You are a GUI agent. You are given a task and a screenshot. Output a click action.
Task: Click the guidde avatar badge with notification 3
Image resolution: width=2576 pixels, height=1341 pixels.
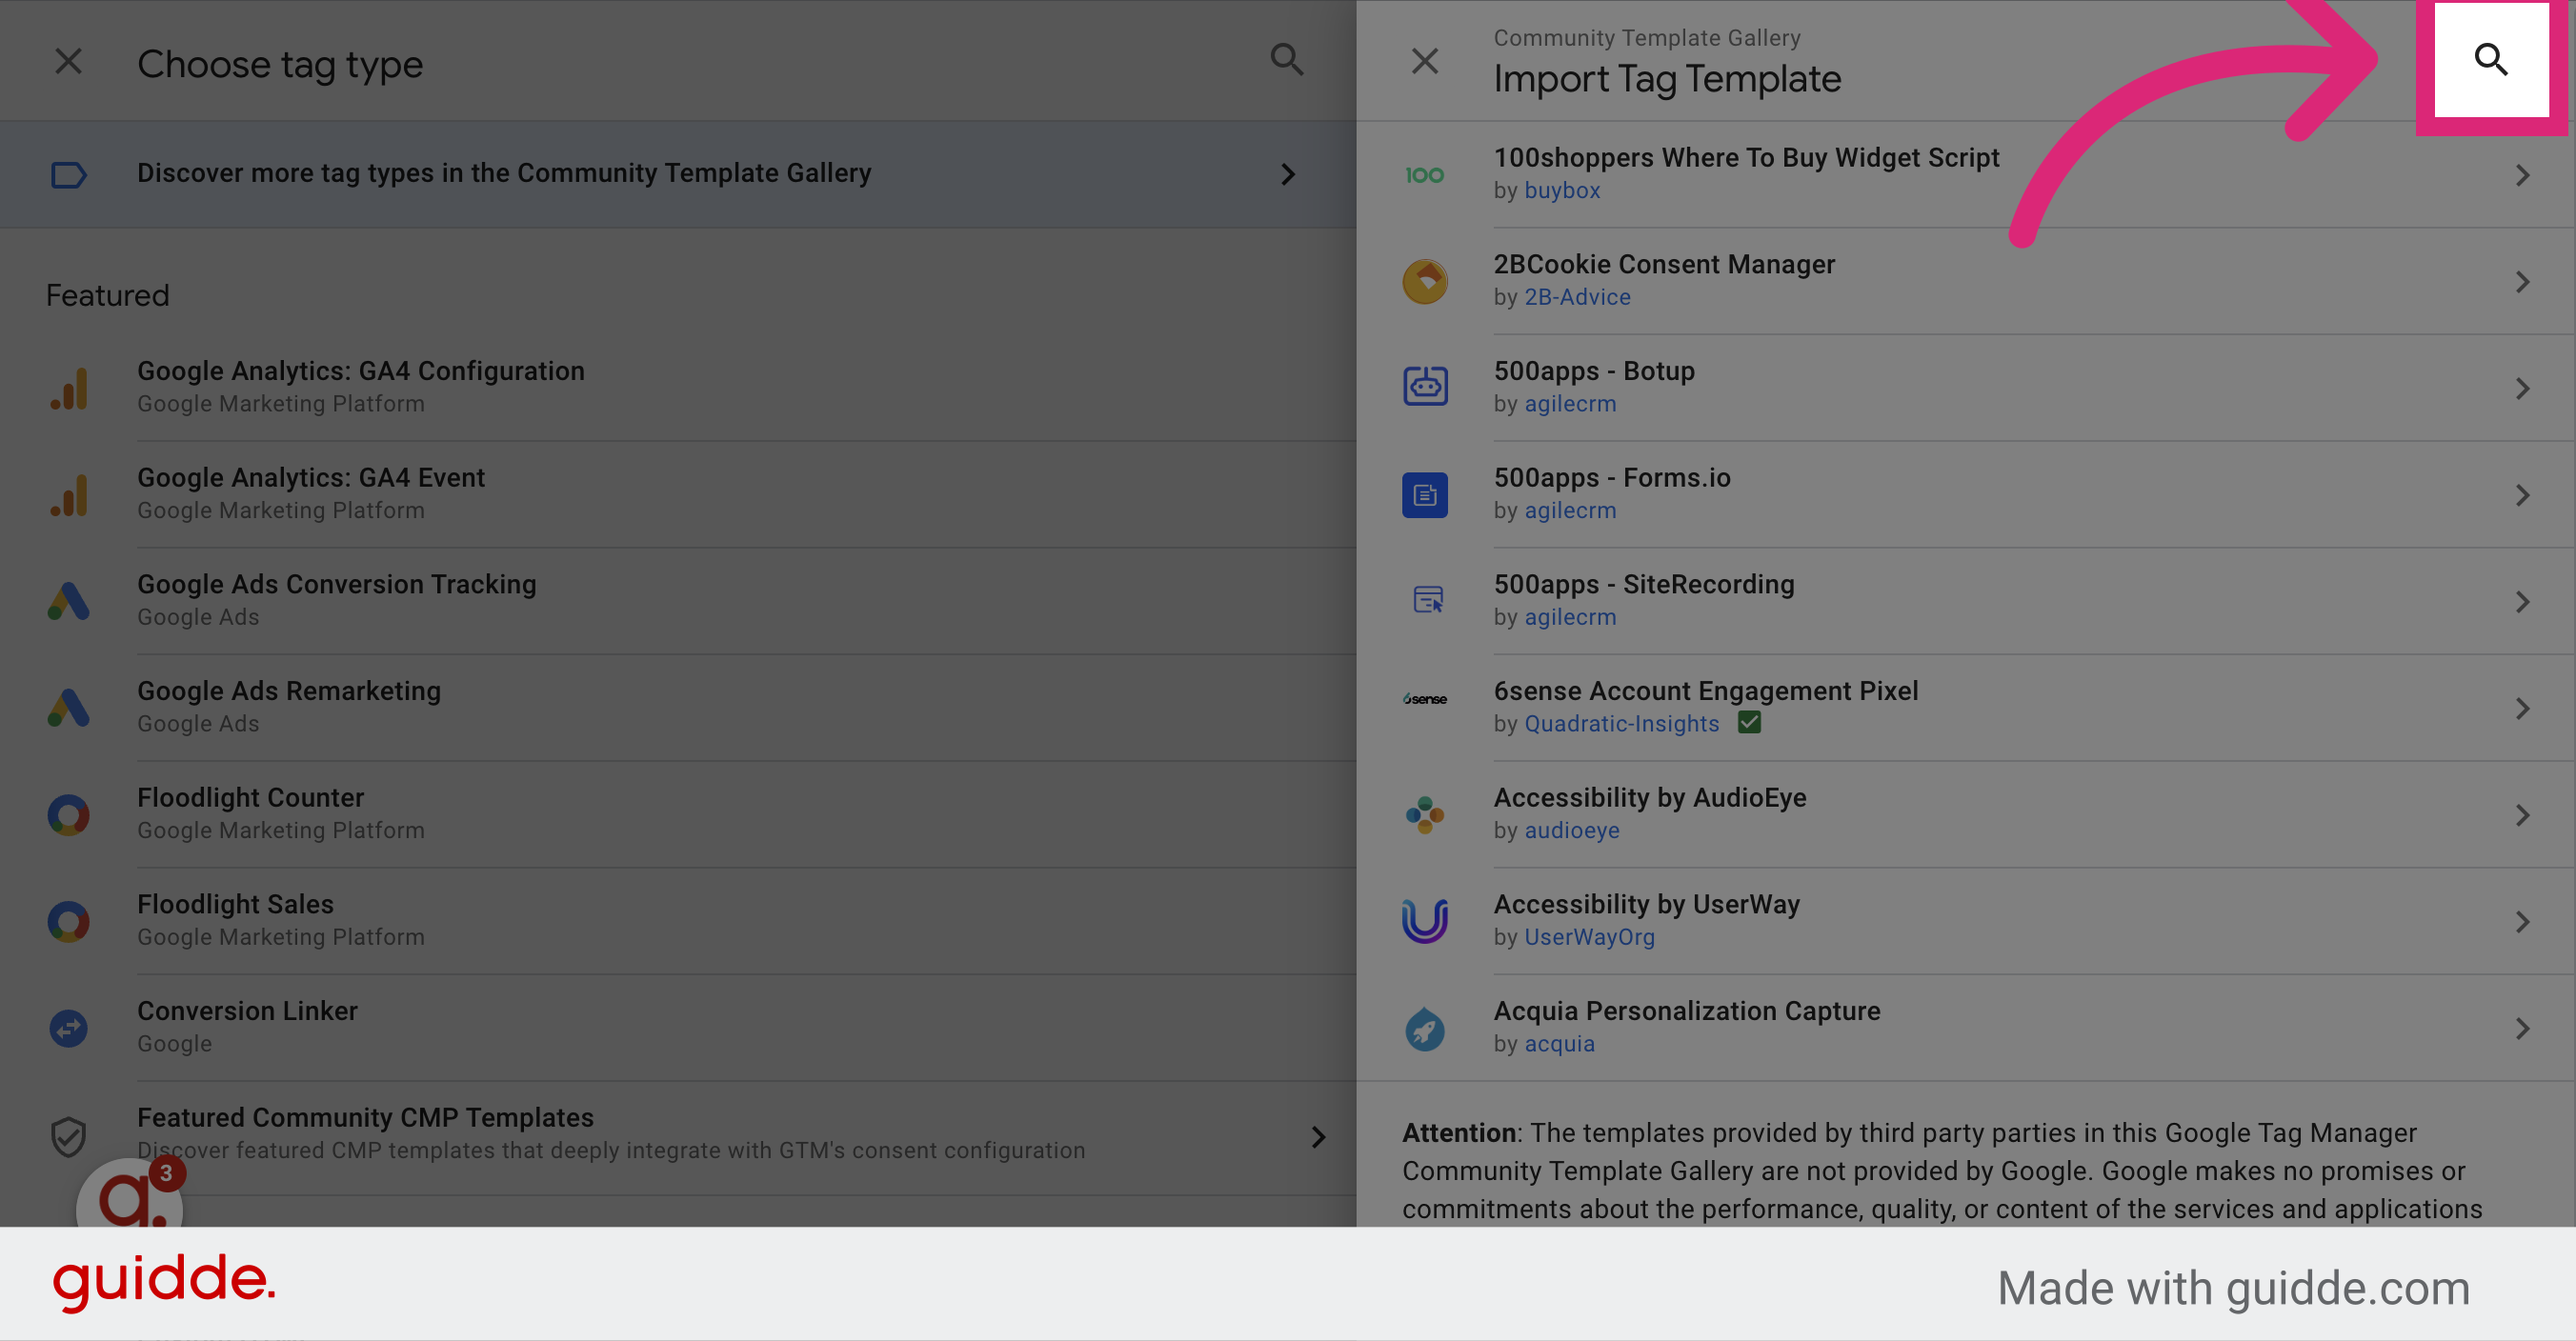(130, 1193)
